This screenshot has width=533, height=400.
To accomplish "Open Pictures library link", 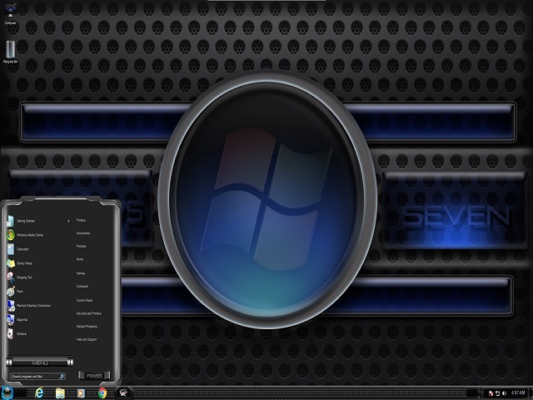I will 82,247.
